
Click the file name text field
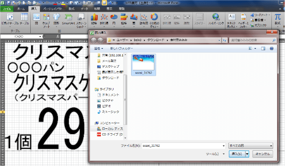[182, 146]
